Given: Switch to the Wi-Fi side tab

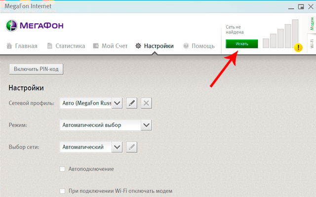Looking at the screenshot, I should [312, 44].
